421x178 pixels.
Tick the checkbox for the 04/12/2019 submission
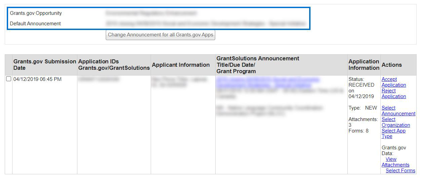(x=9, y=79)
